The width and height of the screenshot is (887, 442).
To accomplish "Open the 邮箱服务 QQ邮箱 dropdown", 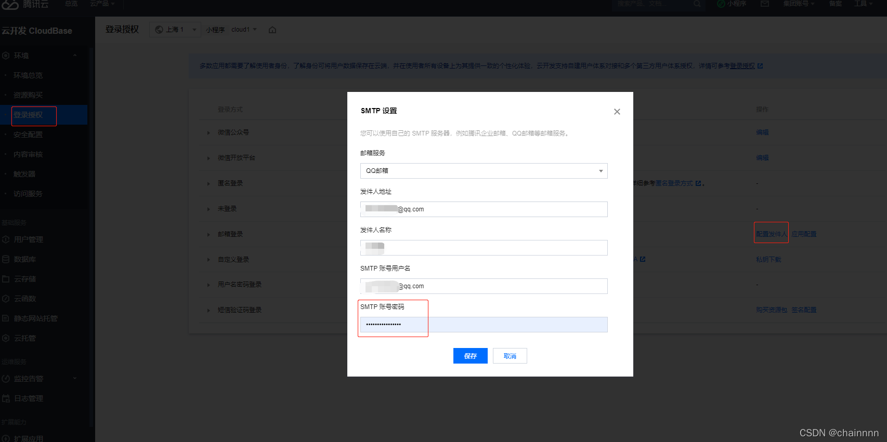I will tap(484, 171).
